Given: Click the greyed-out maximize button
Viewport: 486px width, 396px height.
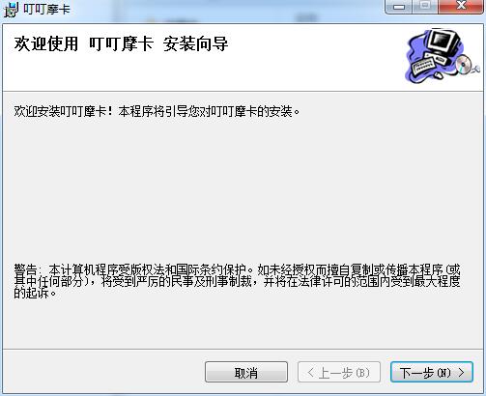Looking at the screenshot, I should [x=426, y=7].
